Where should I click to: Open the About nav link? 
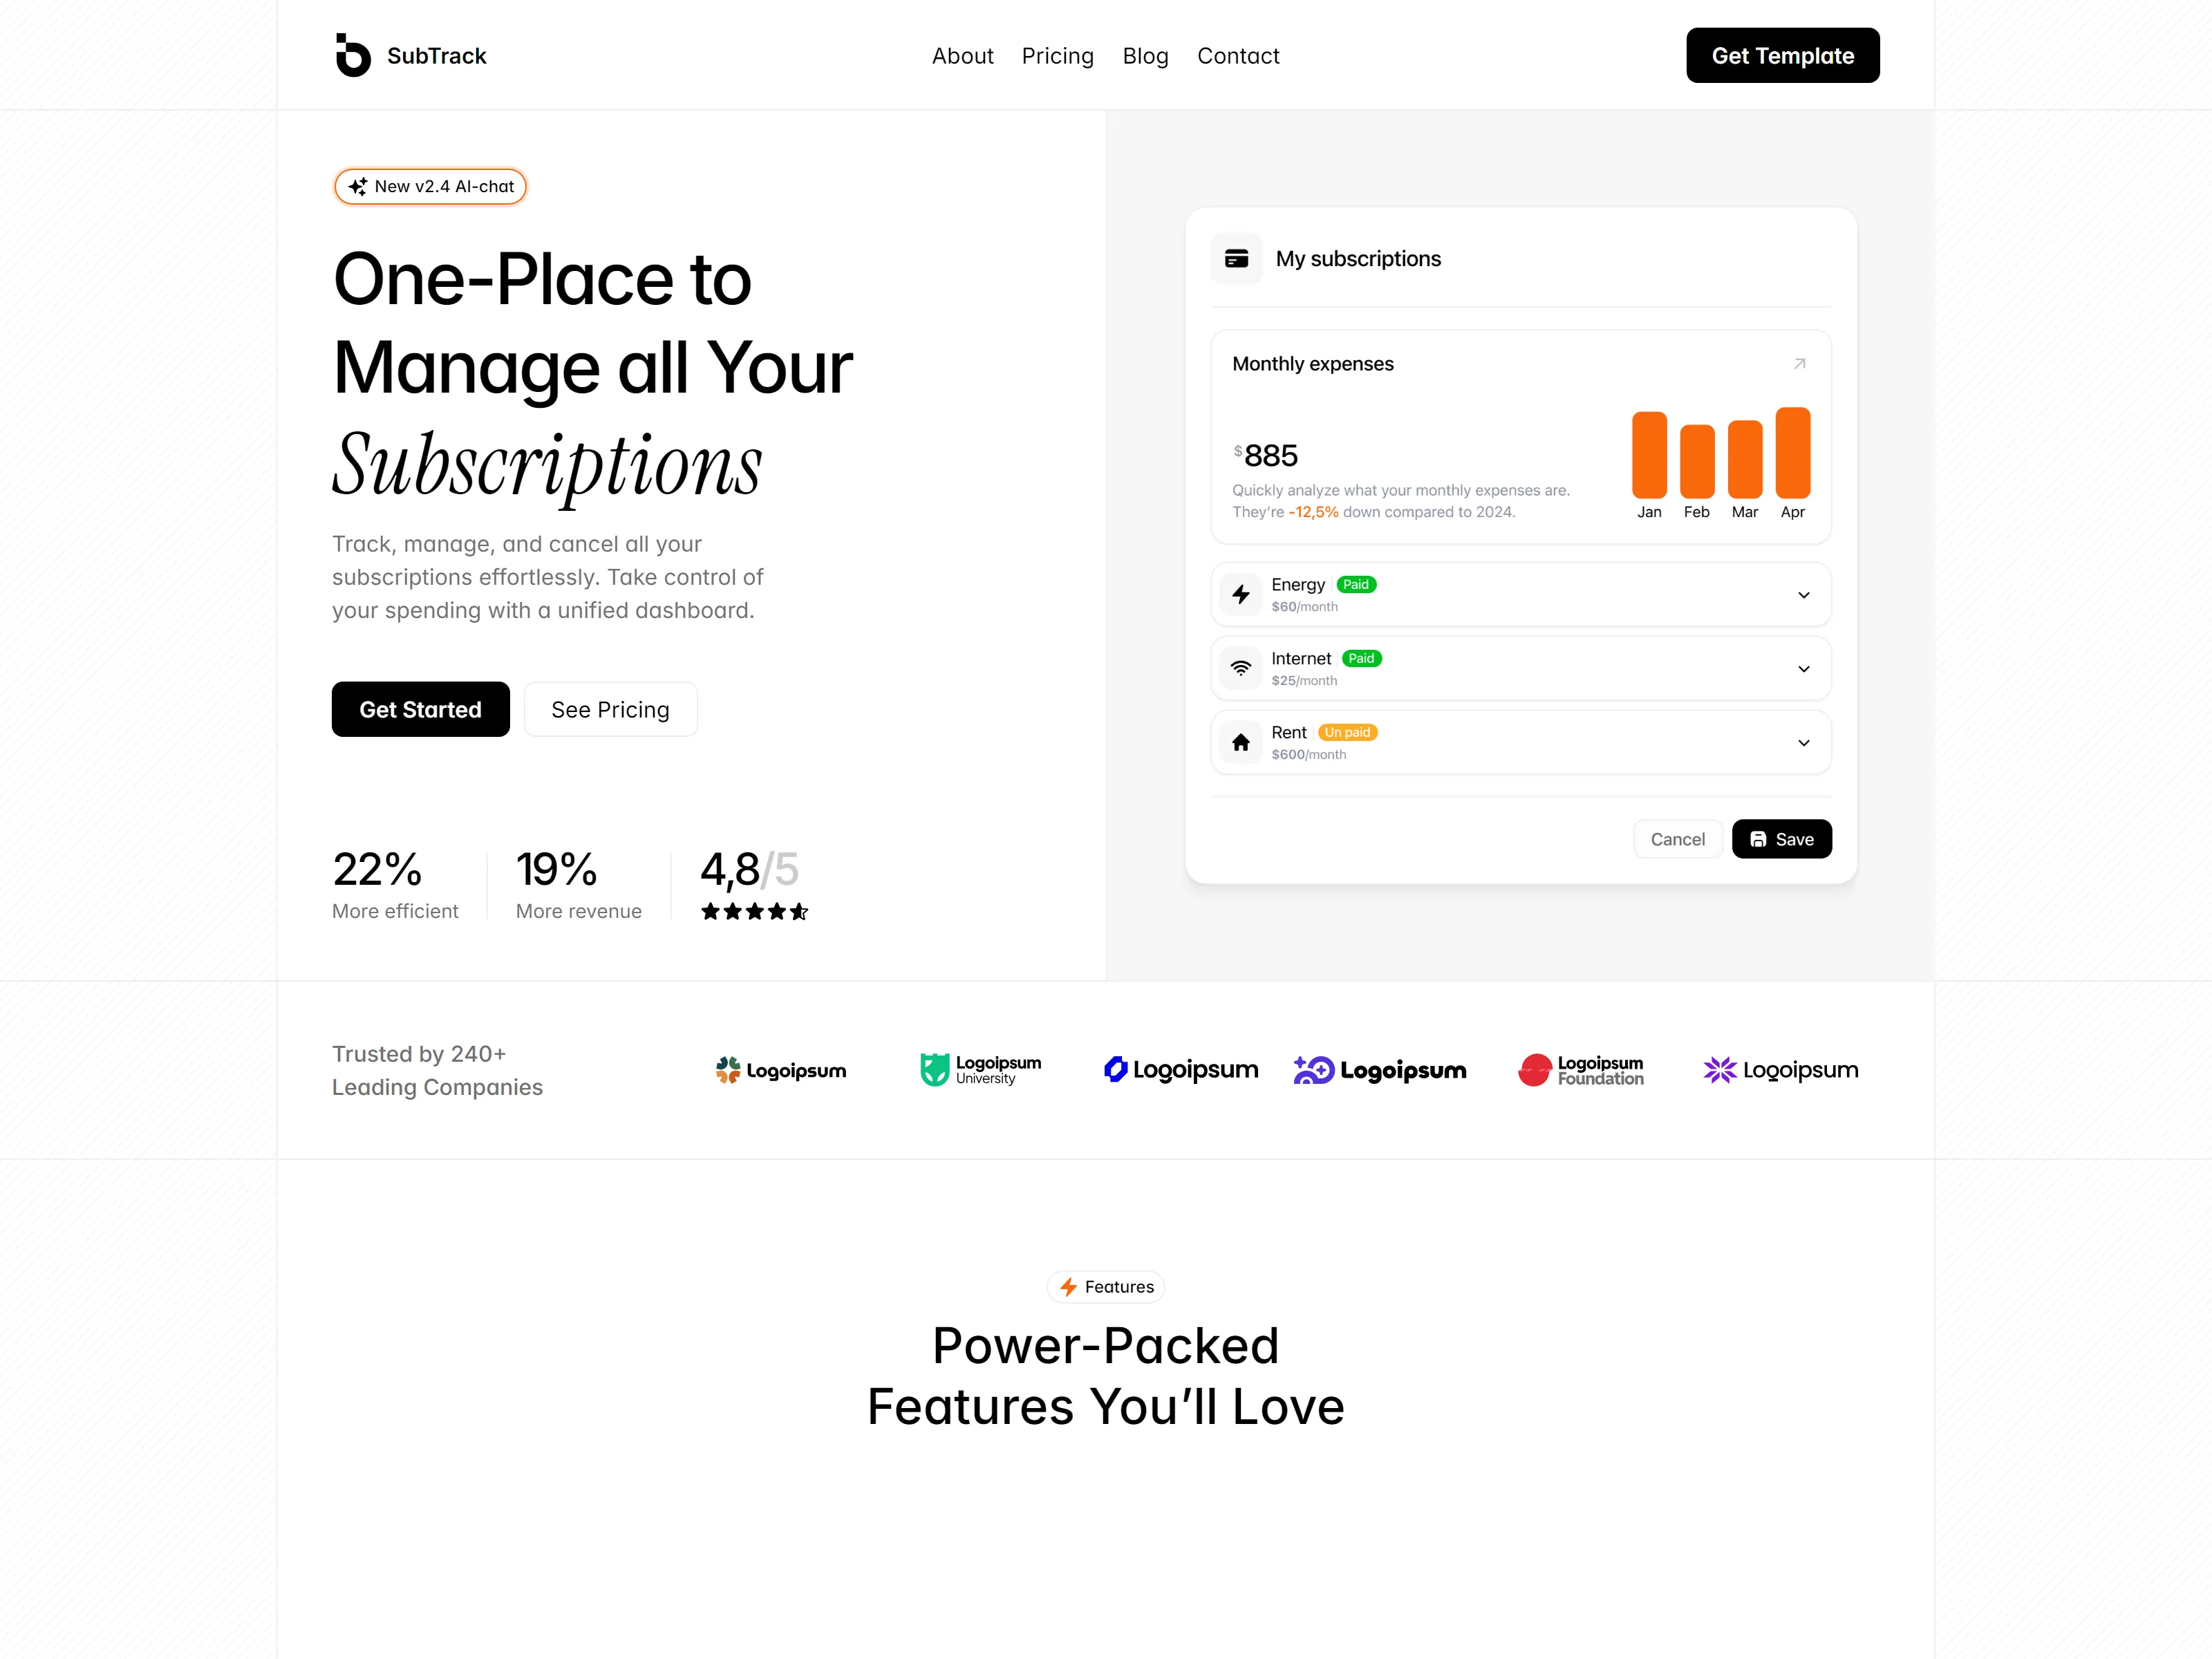962,56
